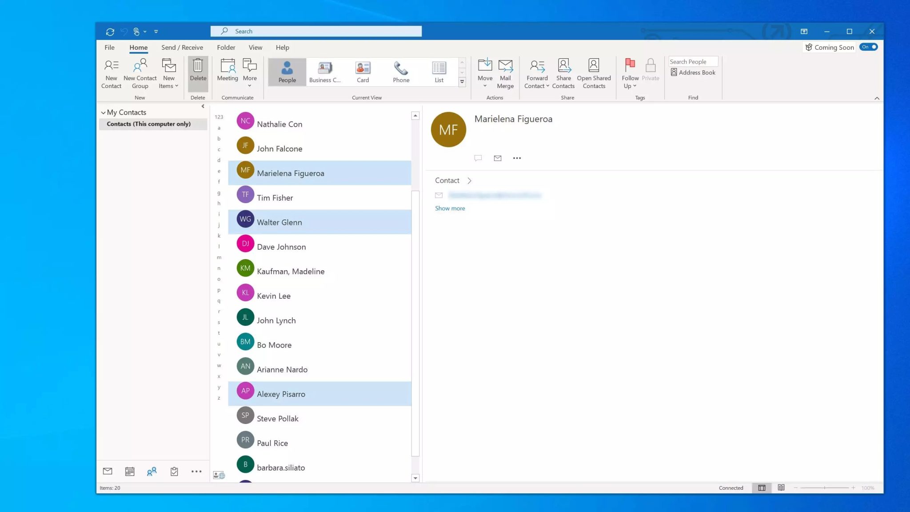This screenshot has height=512, width=910.
Task: Collapse the My Contacts section
Action: pos(103,112)
